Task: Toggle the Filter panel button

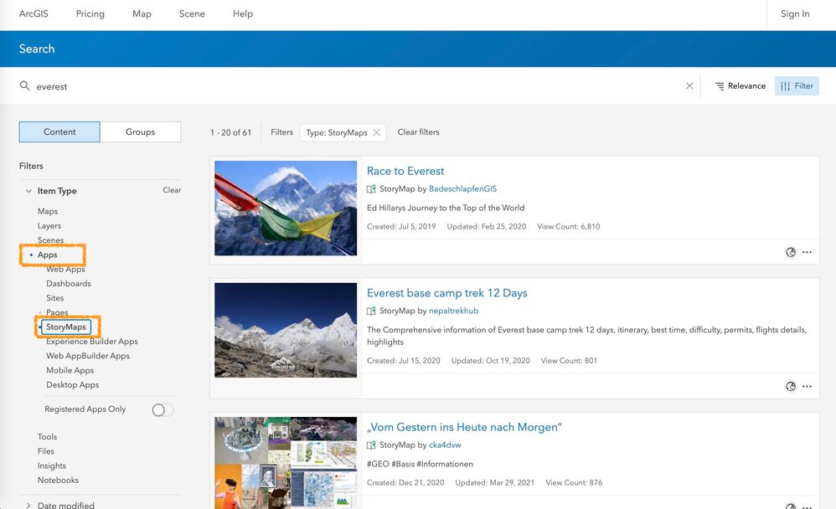Action: click(x=797, y=86)
